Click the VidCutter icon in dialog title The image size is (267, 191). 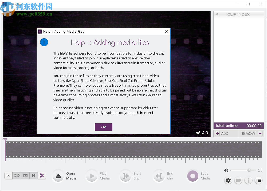pos(40,32)
